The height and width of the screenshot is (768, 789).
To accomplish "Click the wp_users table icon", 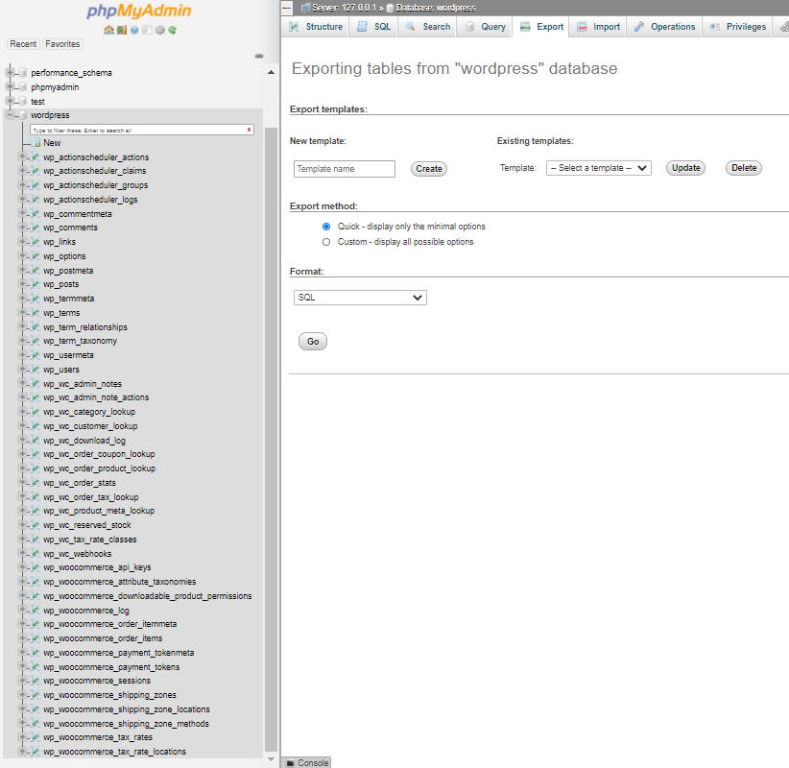I will pyautogui.click(x=35, y=370).
